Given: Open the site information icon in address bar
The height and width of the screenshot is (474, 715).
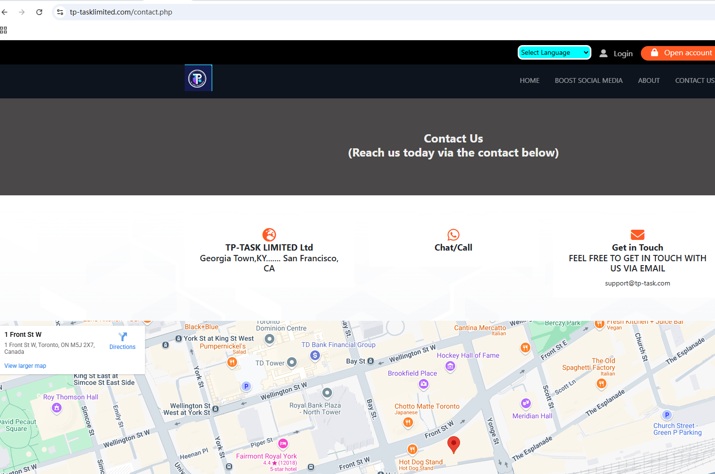Looking at the screenshot, I should 60,12.
